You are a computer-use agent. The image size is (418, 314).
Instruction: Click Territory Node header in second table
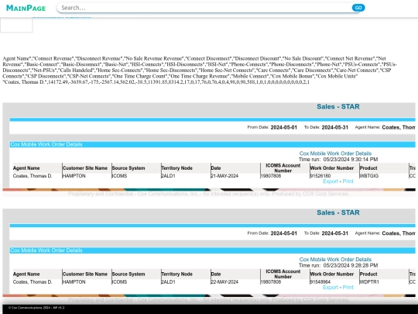[x=176, y=274]
